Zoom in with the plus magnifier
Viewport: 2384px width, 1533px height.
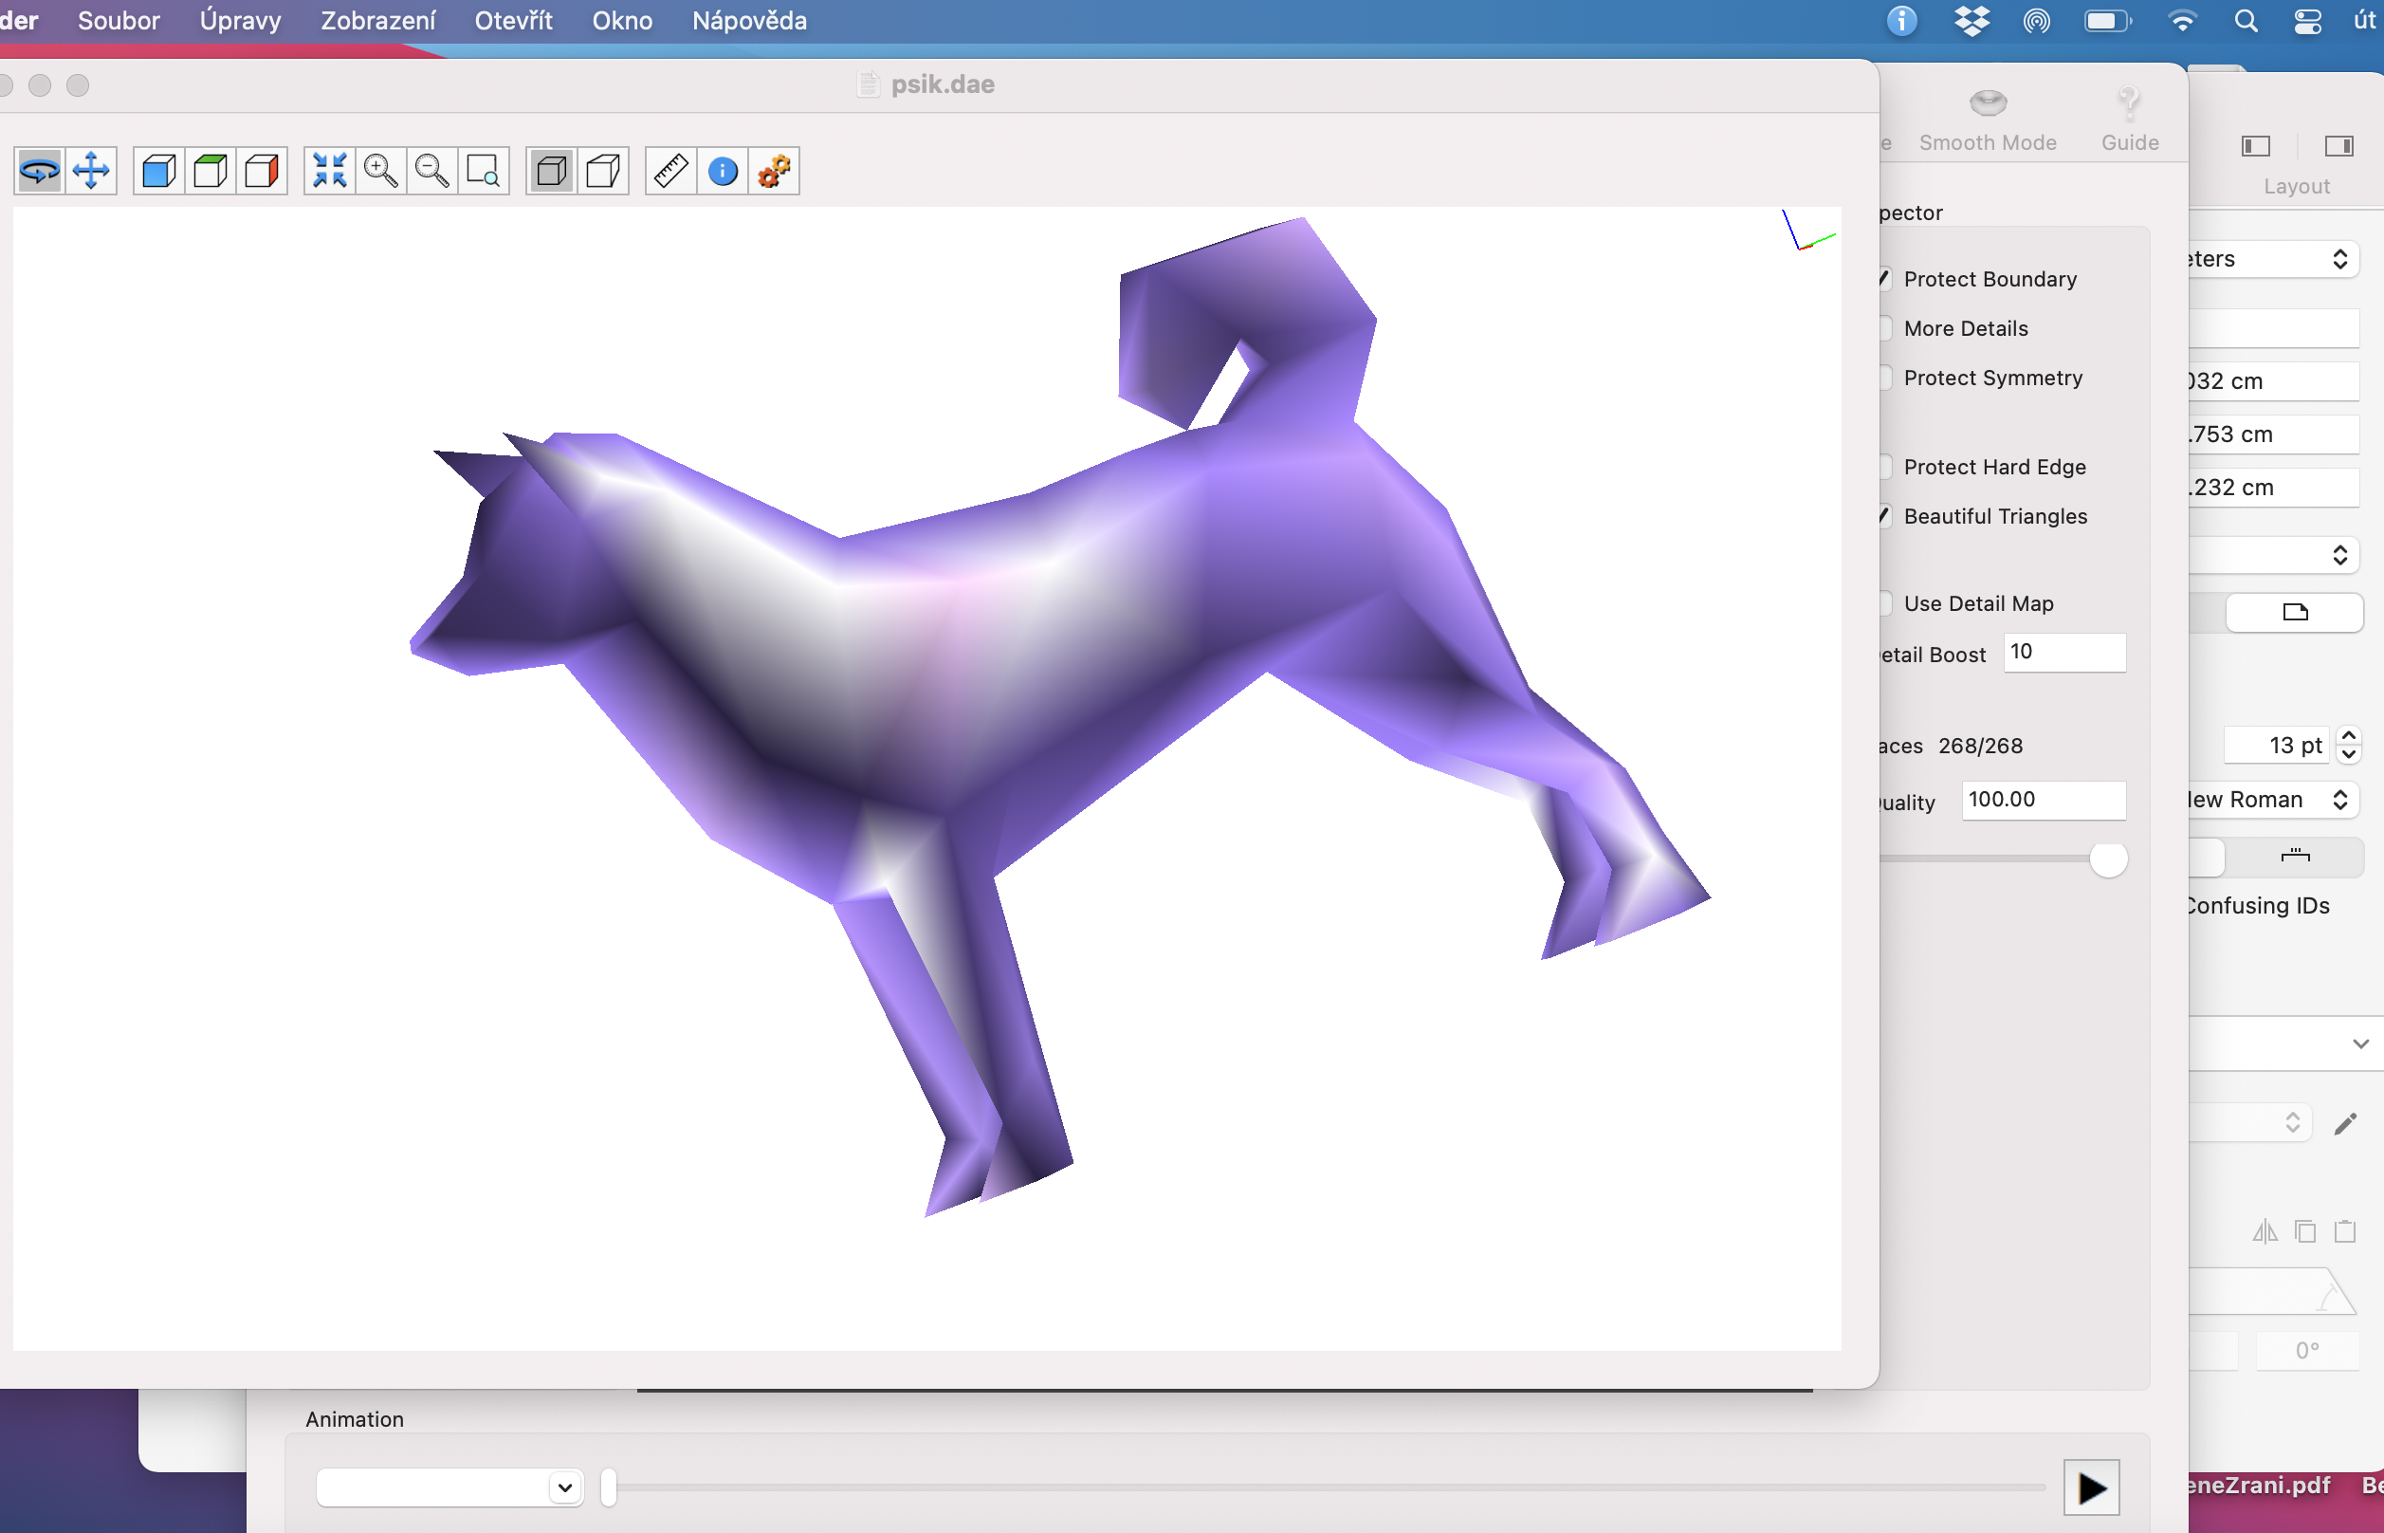pyautogui.click(x=381, y=171)
